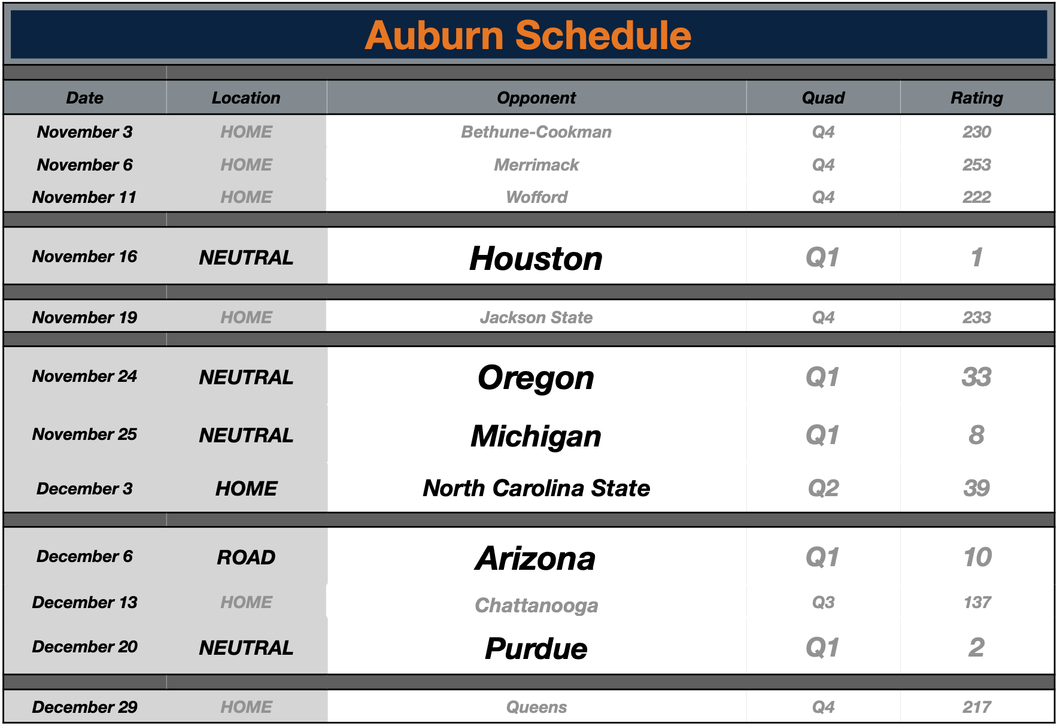Click the Jackson State opponent cell
Screen dimensions: 1057x726
(x=536, y=317)
